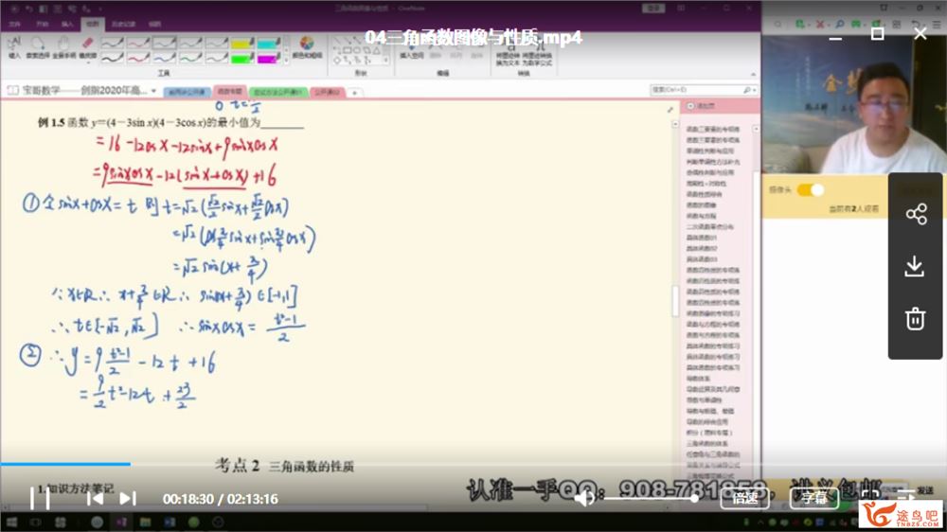Toggle the 摄像头 camera switch
The width and height of the screenshot is (947, 532).
pyautogui.click(x=810, y=190)
